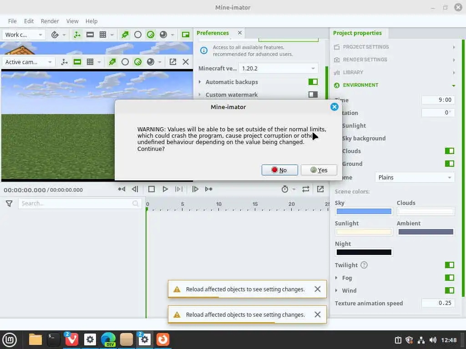Toggle Custom watermark switch
The height and width of the screenshot is (349, 466).
313,95
